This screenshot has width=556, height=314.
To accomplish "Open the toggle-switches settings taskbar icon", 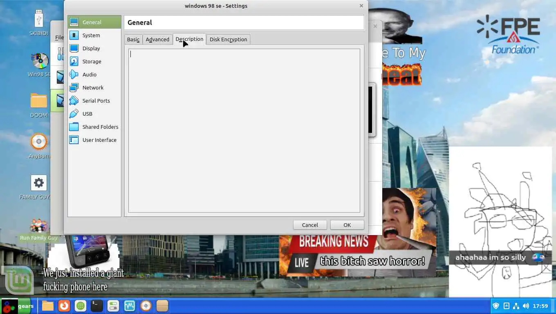I will tap(113, 306).
